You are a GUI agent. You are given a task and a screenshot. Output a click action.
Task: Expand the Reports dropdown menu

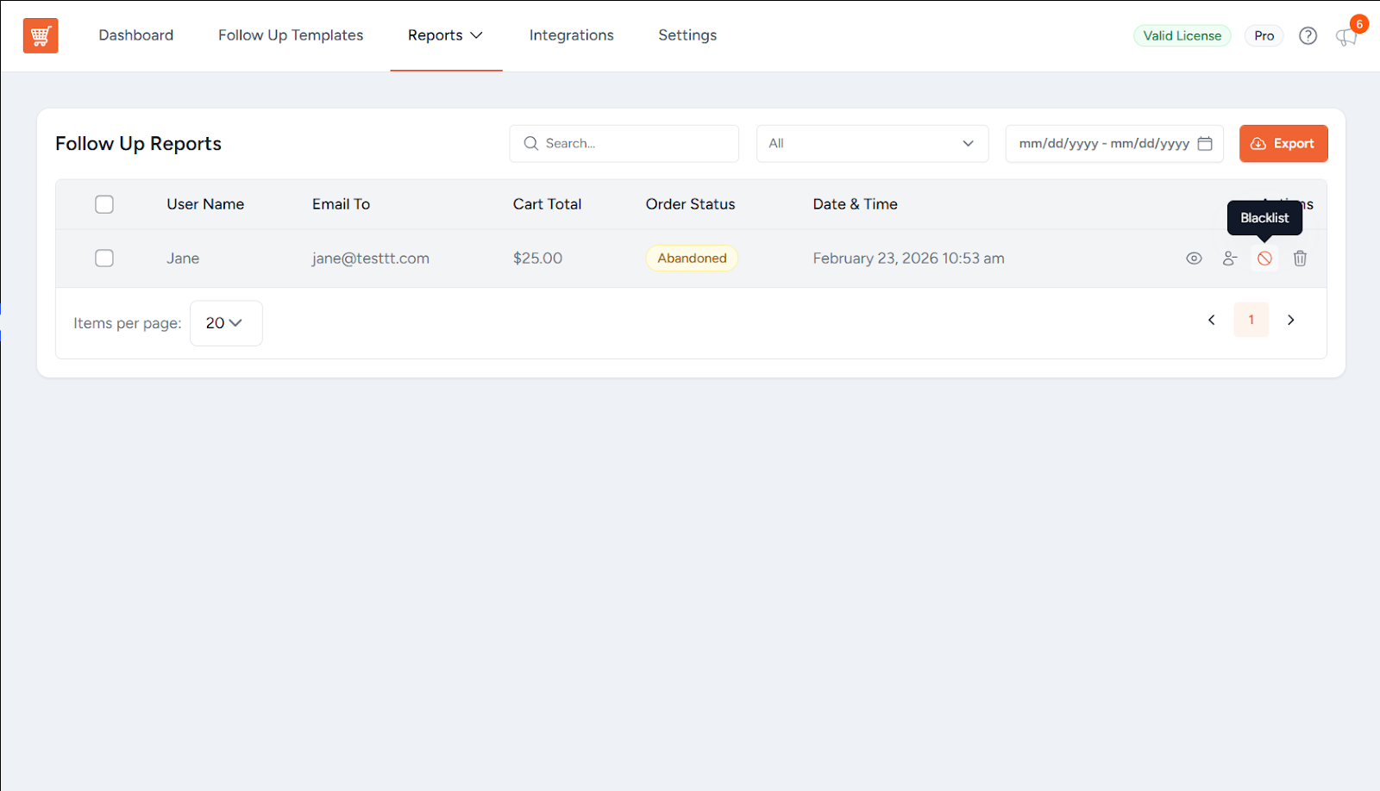[x=445, y=35]
